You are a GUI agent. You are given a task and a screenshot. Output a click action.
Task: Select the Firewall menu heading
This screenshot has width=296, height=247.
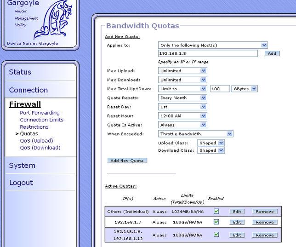[x=25, y=104]
